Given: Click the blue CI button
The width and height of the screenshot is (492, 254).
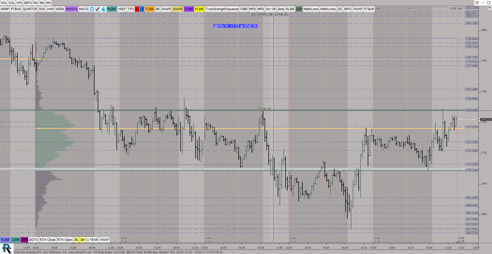Looking at the screenshot, I should 142,9.
